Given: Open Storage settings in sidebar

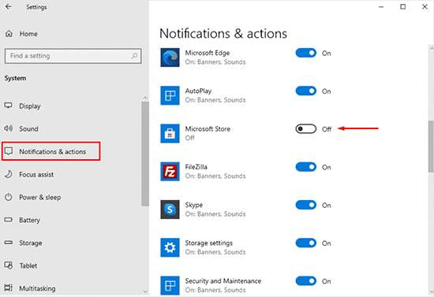Looking at the screenshot, I should tap(31, 243).
